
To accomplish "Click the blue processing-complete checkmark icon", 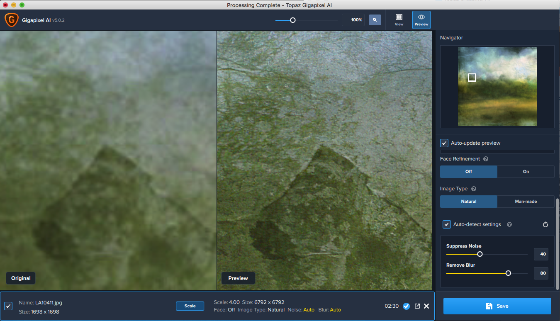I will tap(407, 306).
